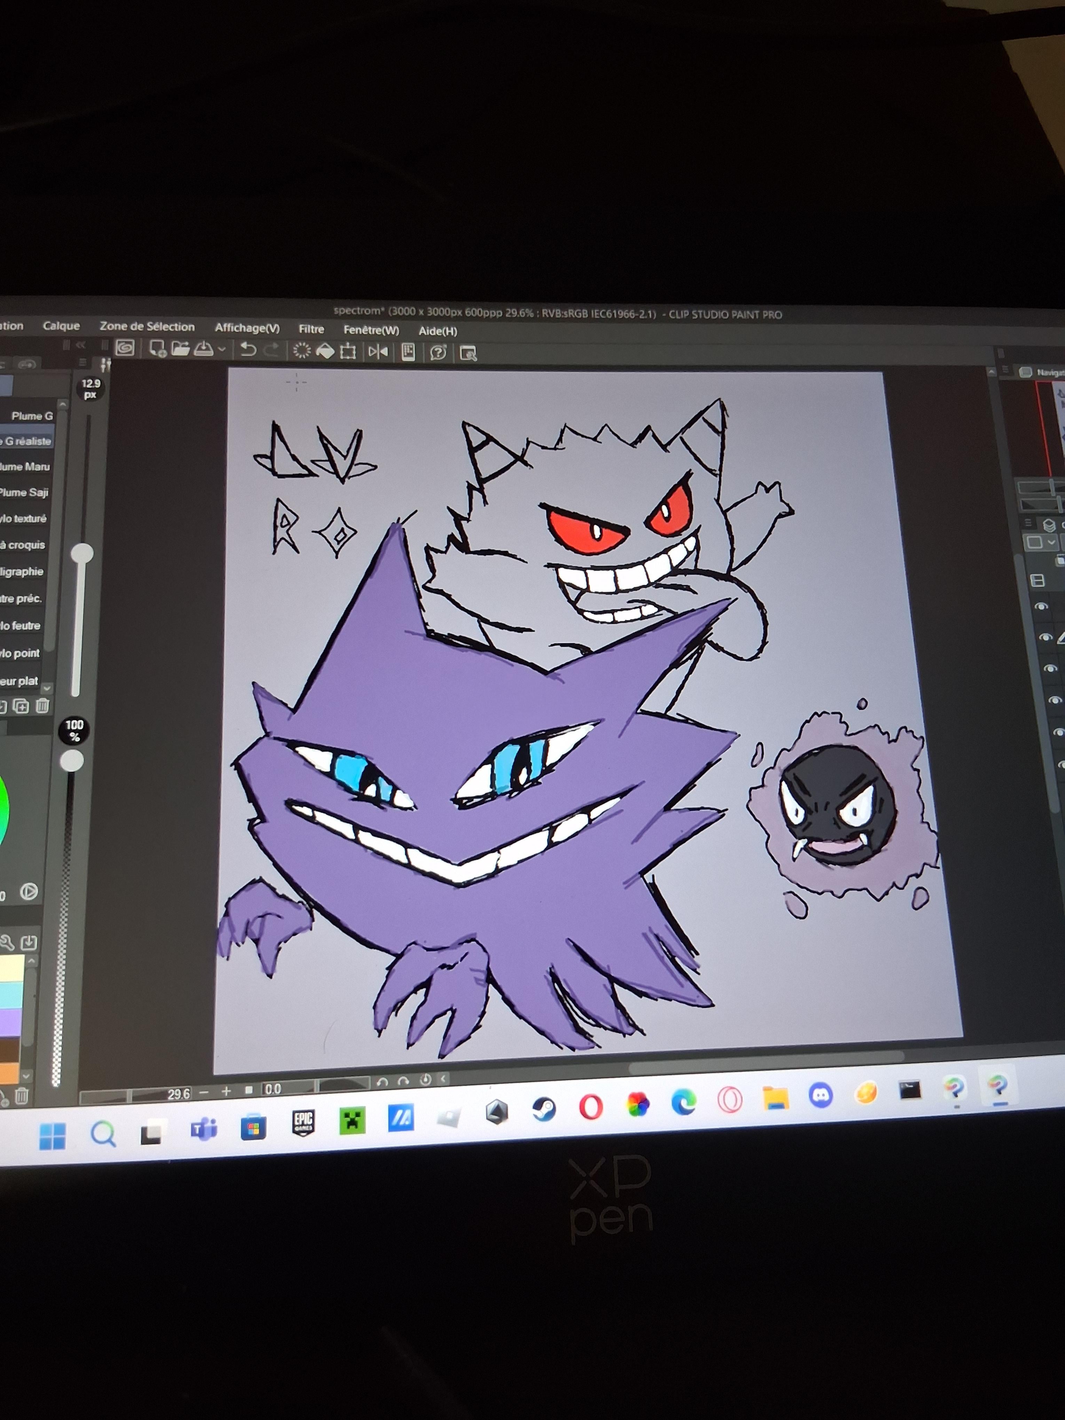This screenshot has width=1065, height=1420.
Task: Select the Plume Maru pen
Action: pyautogui.click(x=25, y=467)
